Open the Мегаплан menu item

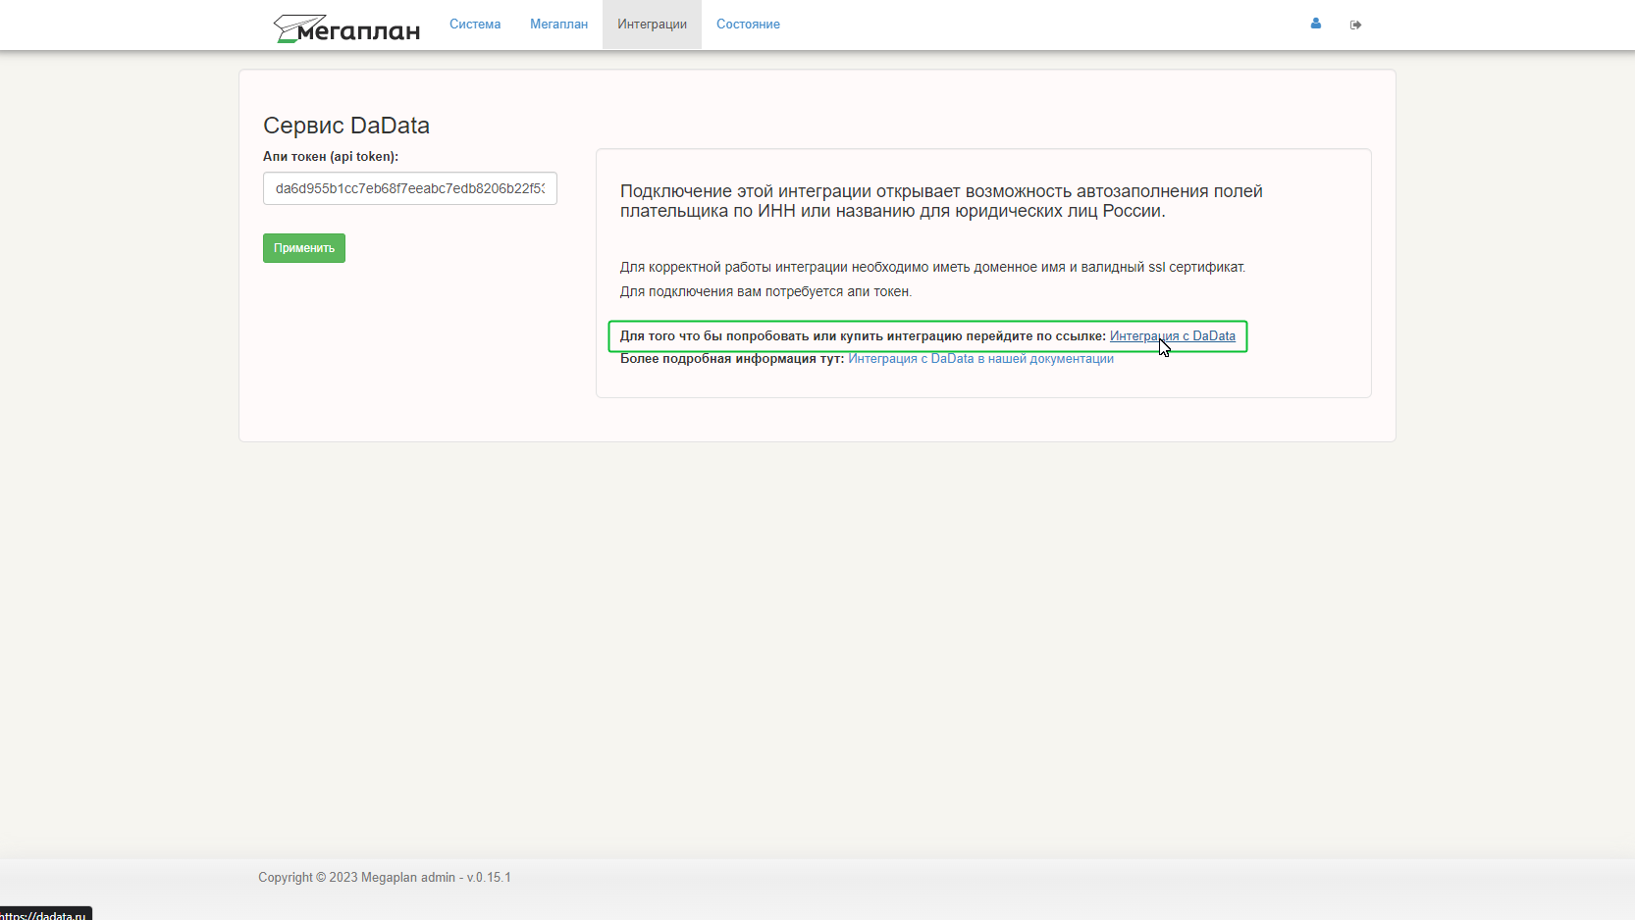pyautogui.click(x=558, y=25)
